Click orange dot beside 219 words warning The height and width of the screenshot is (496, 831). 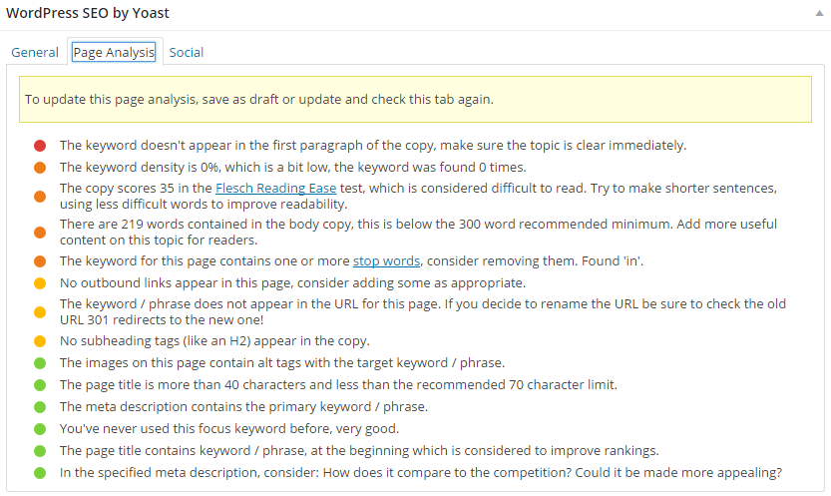40,233
